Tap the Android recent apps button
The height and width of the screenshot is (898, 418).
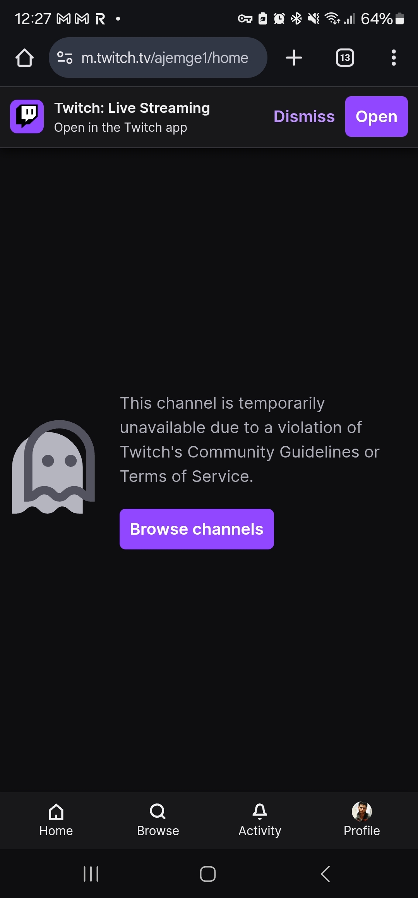[x=91, y=874]
